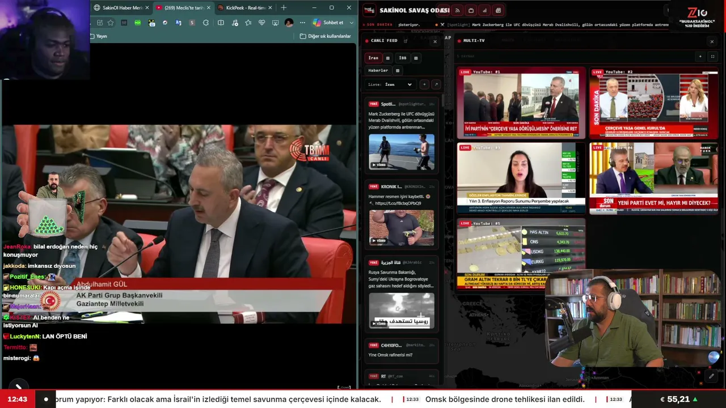Open the C4H10FO Omsk refinery post
The height and width of the screenshot is (408, 726).
pos(402,350)
